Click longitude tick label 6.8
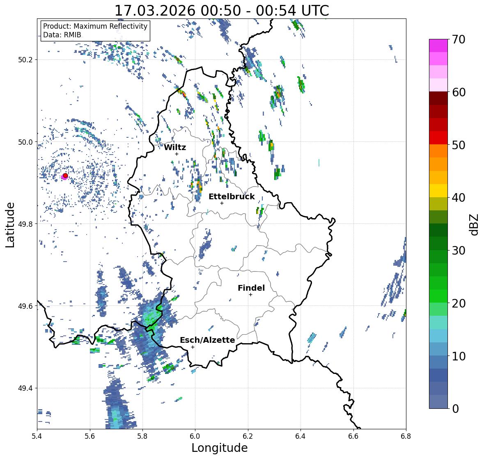The height and width of the screenshot is (458, 484). 406,436
